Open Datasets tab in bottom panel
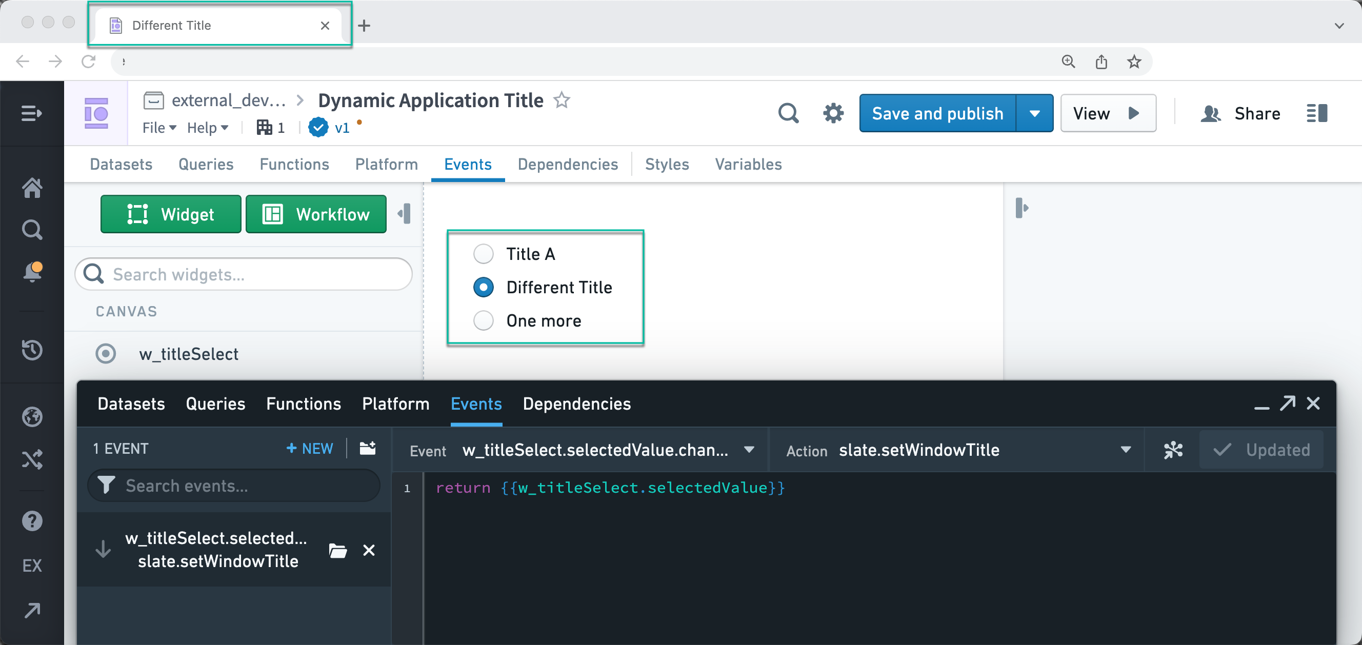 tap(131, 404)
